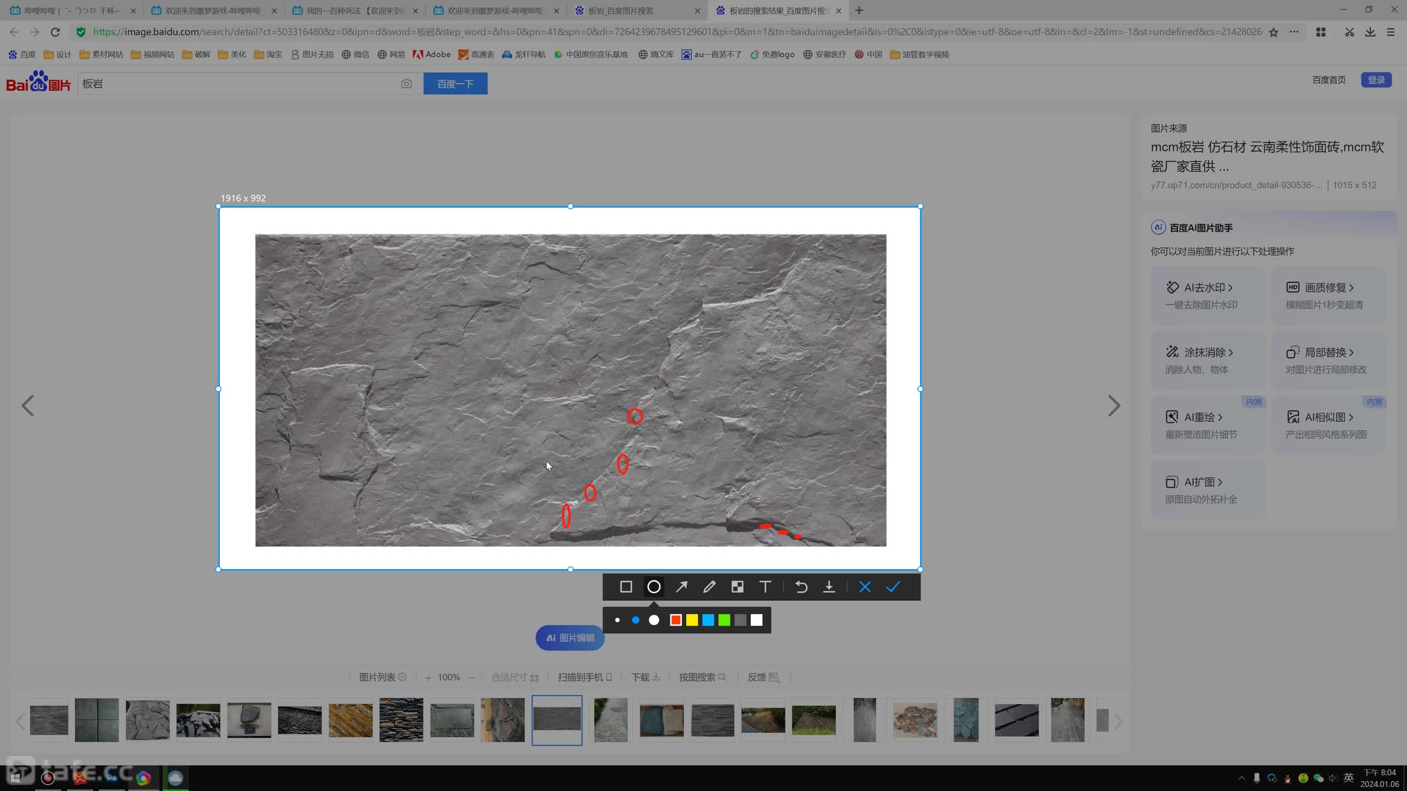Open the browser downloads icon
The width and height of the screenshot is (1407, 791).
(1370, 32)
